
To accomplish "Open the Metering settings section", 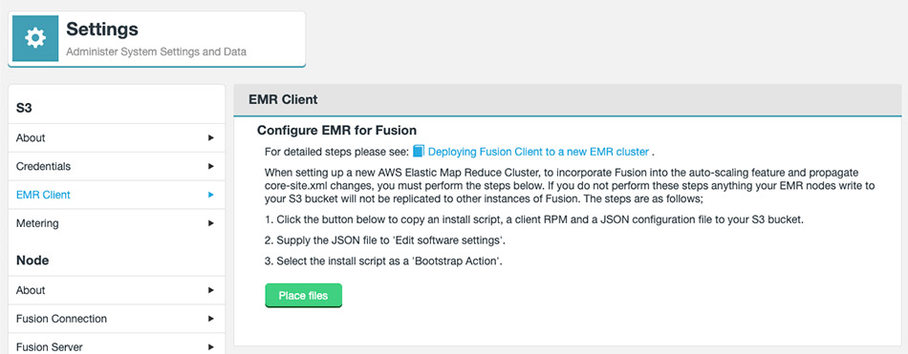I will pyautogui.click(x=117, y=222).
